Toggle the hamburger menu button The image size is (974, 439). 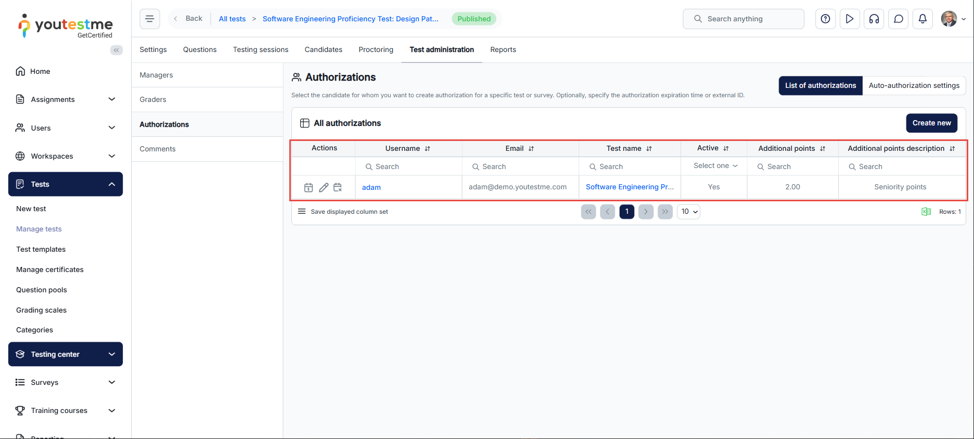pos(150,19)
